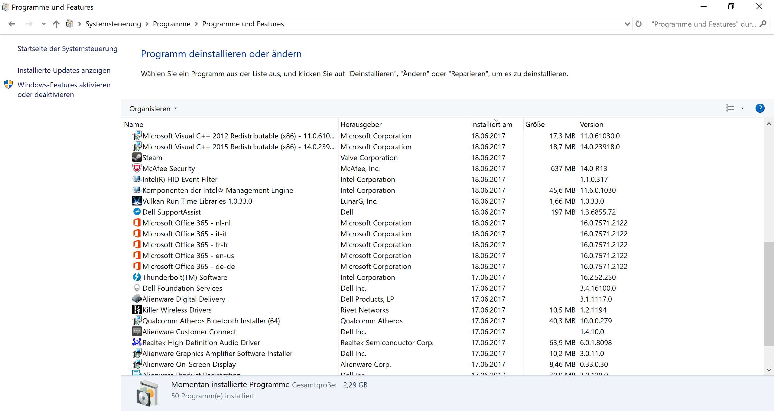Image resolution: width=774 pixels, height=411 pixels.
Task: Click the Intel Management Engine components icon
Action: [x=137, y=190]
